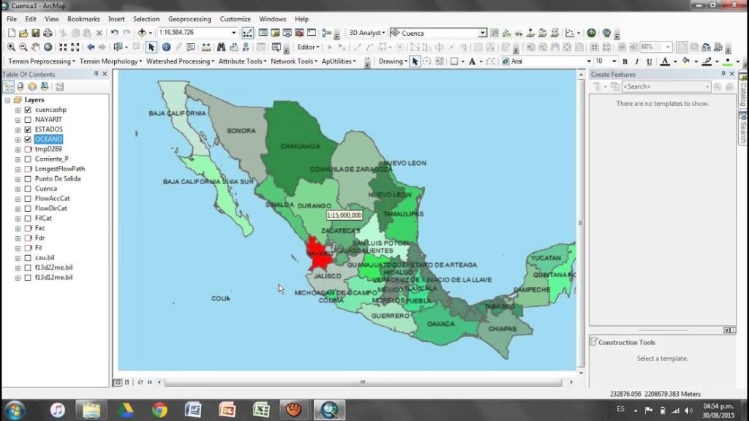The width and height of the screenshot is (749, 421).
Task: Enable the NAYARIT layer checkbox
Action: coord(28,119)
